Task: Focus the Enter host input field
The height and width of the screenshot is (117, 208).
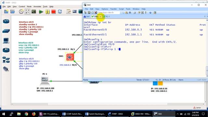Action: tap(109, 13)
